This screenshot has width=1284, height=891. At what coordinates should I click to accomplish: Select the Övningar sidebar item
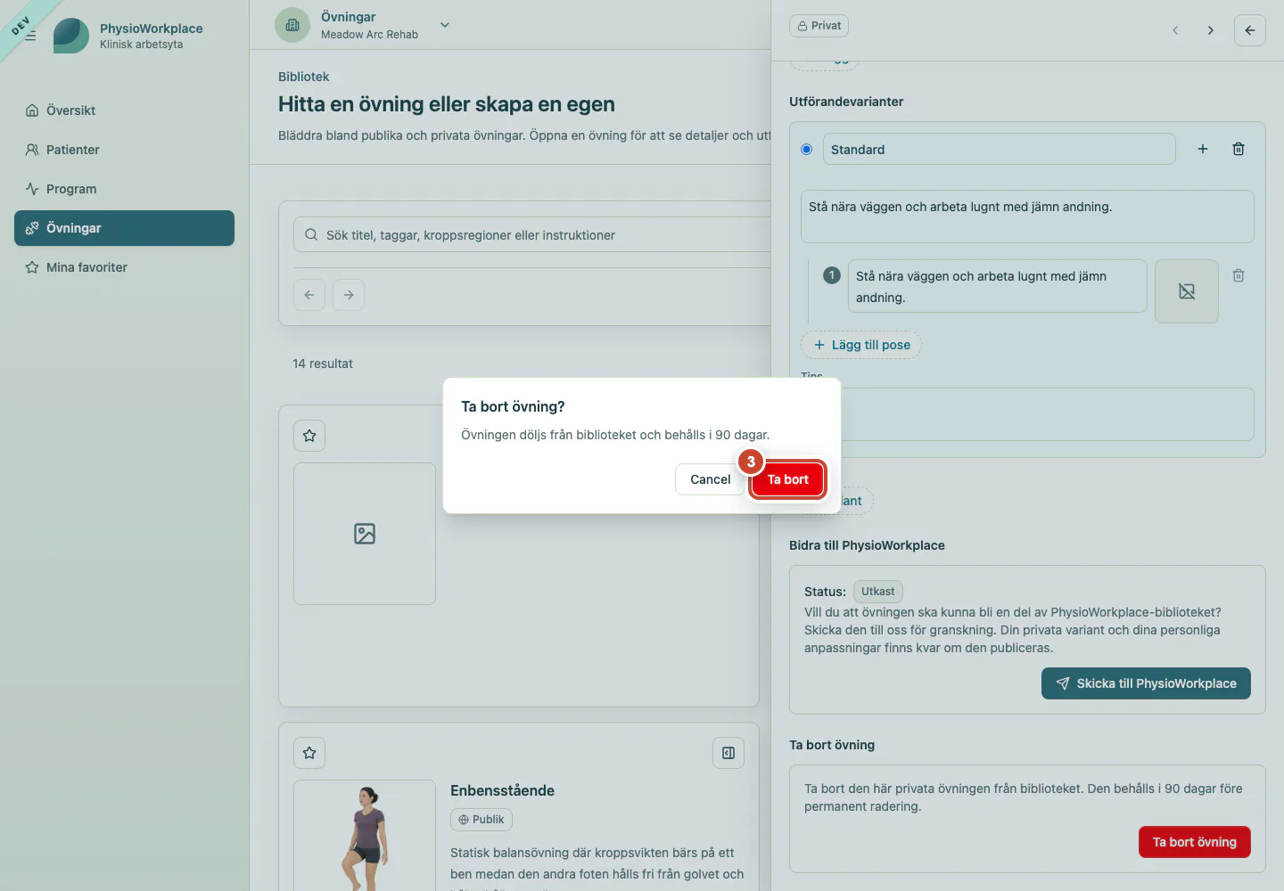click(x=124, y=228)
